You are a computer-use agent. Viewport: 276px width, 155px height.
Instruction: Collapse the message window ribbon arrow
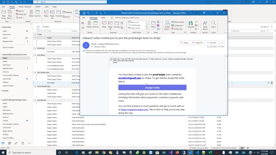pyautogui.click(x=225, y=33)
